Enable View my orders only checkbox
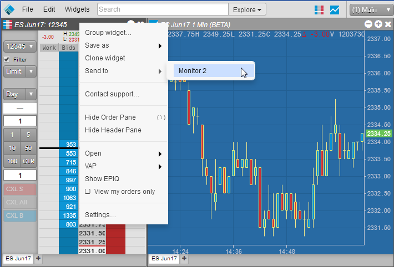 coord(88,192)
